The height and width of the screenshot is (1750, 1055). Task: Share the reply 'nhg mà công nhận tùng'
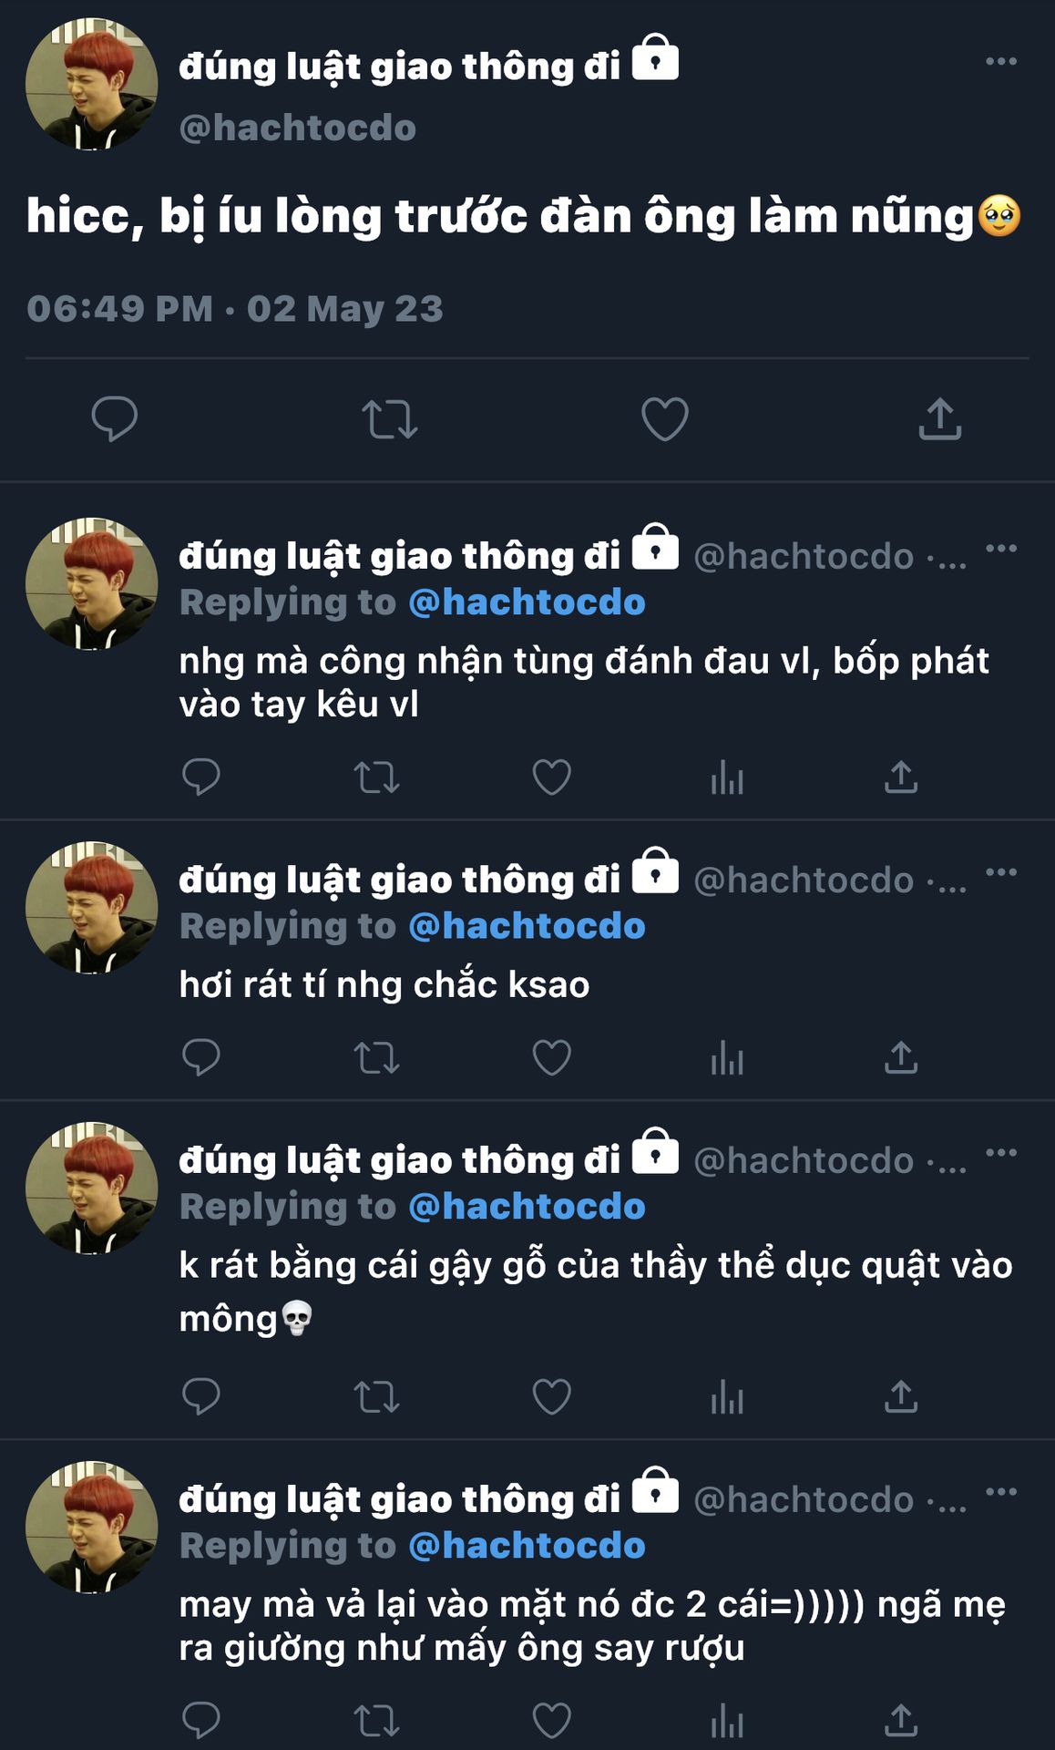pyautogui.click(x=901, y=777)
